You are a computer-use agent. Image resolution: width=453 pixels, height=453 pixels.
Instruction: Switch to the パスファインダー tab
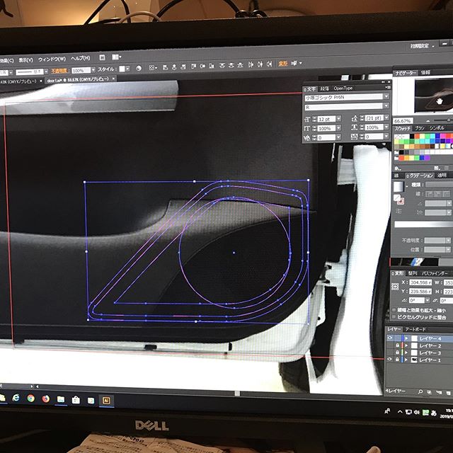click(435, 273)
